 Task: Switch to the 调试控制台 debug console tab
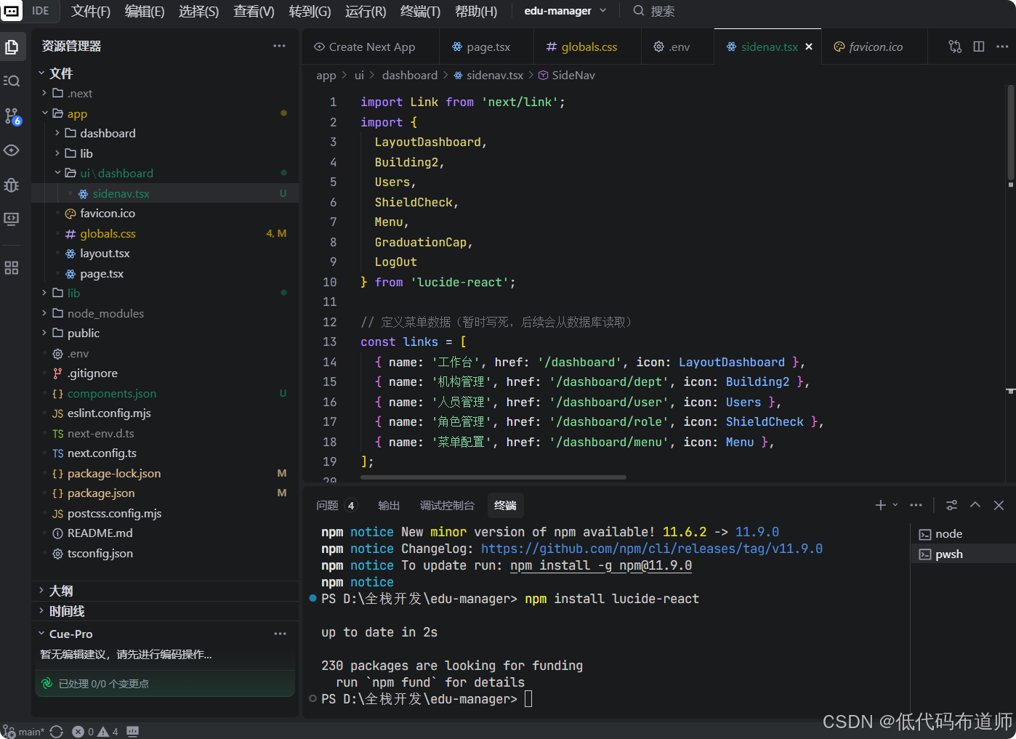click(x=447, y=505)
